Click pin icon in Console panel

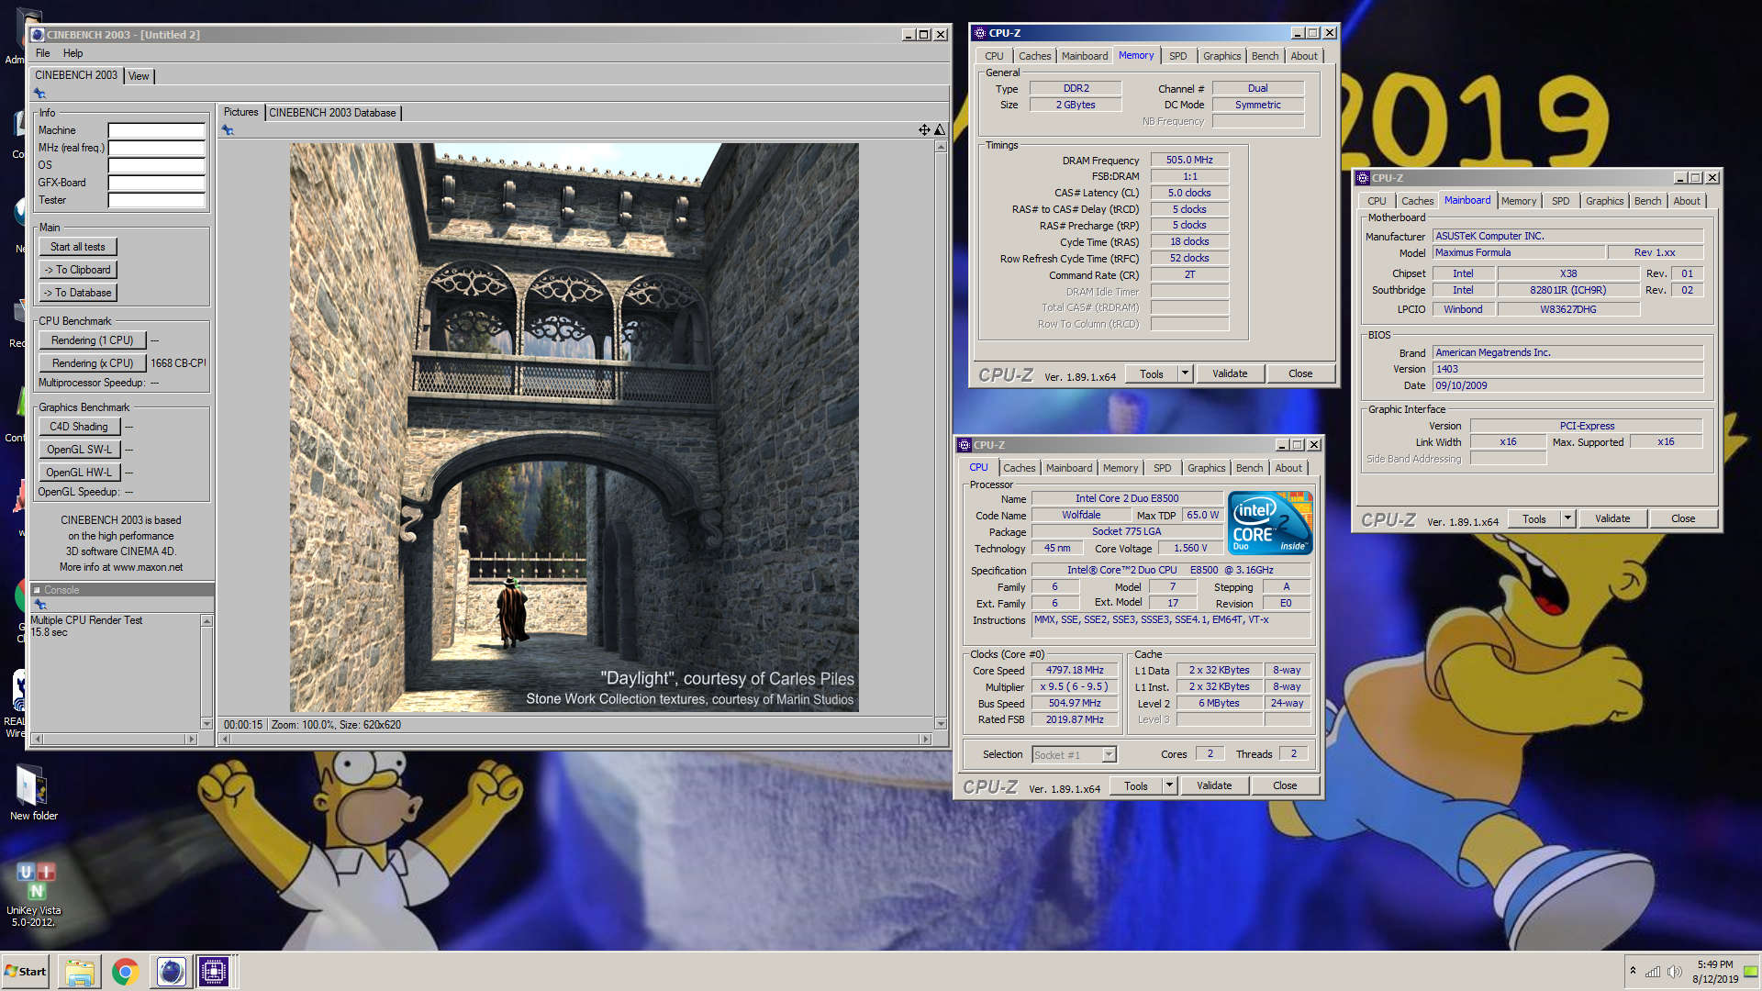(39, 605)
